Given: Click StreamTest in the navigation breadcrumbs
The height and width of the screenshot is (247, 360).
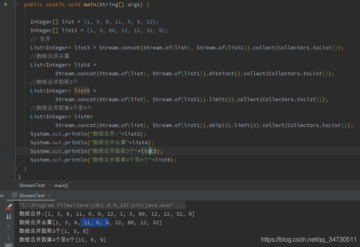Looking at the screenshot, I should click(32, 185).
